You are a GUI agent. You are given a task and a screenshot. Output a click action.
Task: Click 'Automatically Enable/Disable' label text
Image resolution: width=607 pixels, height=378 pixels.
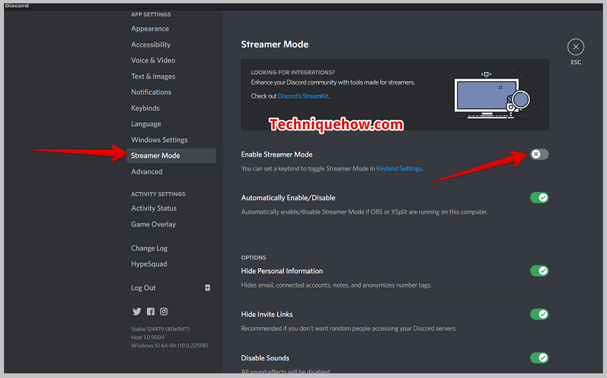click(x=288, y=198)
